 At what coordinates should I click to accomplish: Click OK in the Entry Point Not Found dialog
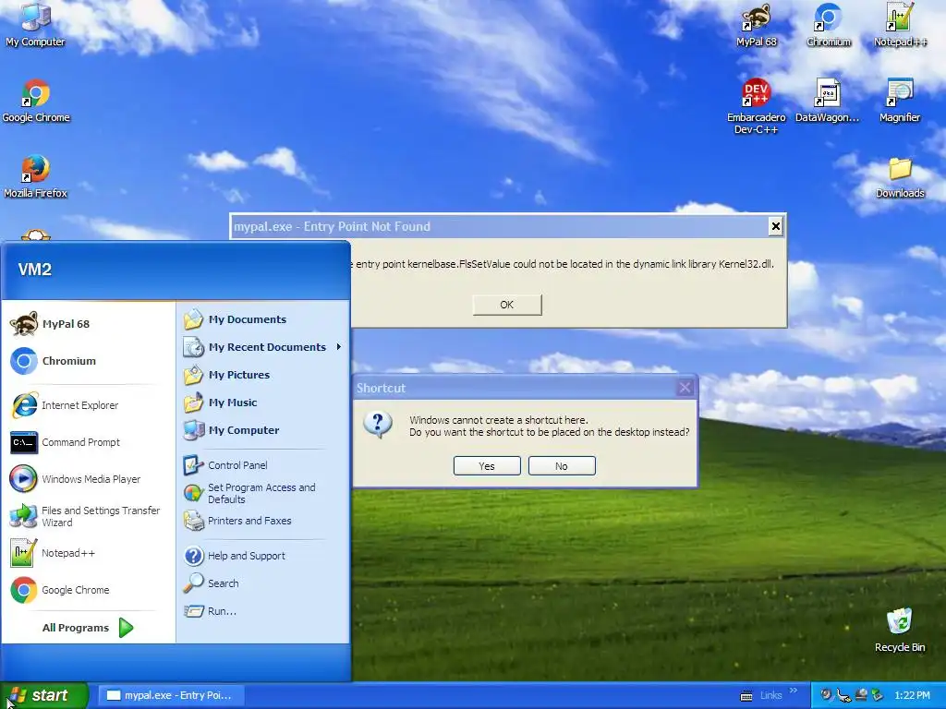pyautogui.click(x=507, y=305)
